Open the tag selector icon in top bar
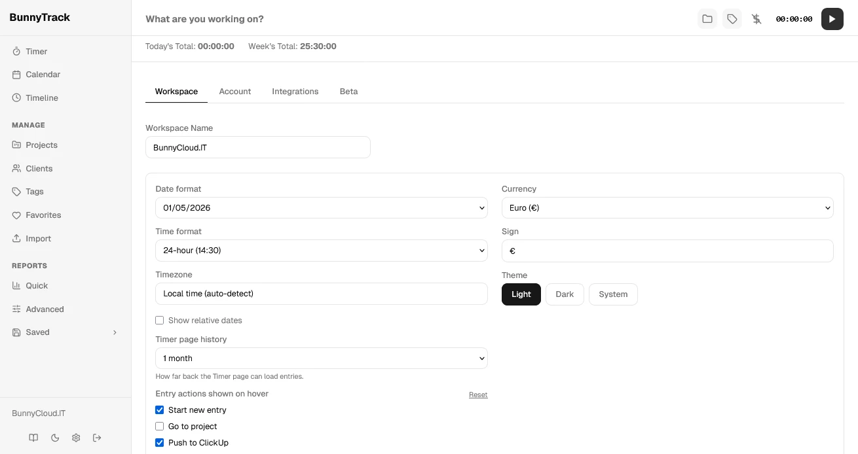 point(732,19)
